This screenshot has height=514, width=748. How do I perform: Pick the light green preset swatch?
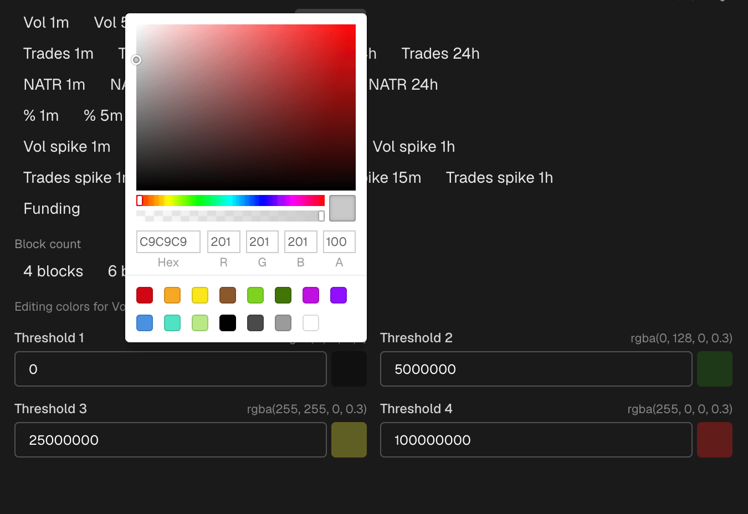tap(255, 295)
